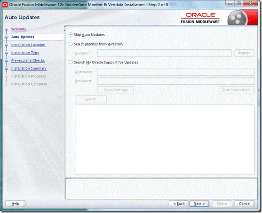Click the Installation Summary step marker icon
The width and height of the screenshot is (262, 213).
click(x=7, y=69)
